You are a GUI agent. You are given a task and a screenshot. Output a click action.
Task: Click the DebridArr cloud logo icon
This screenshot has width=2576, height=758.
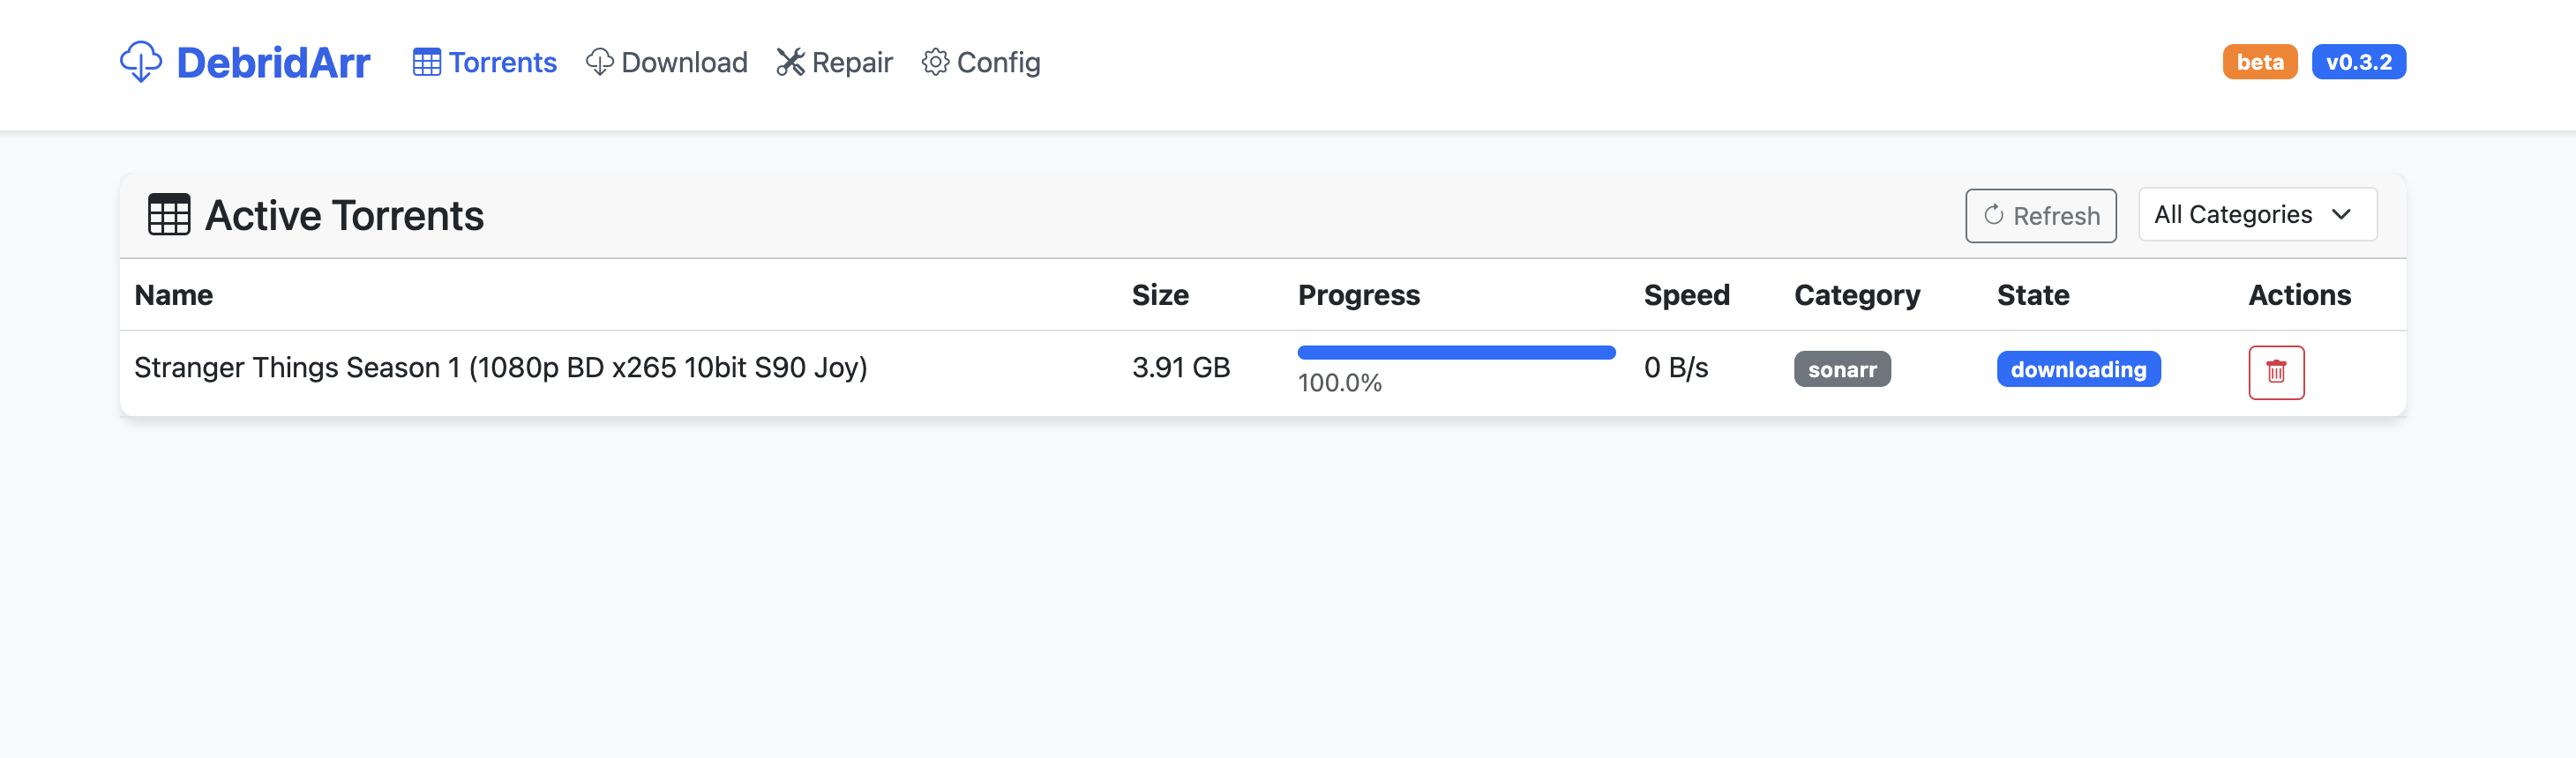click(140, 62)
